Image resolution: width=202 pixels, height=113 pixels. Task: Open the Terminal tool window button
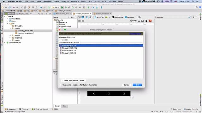click(24, 109)
